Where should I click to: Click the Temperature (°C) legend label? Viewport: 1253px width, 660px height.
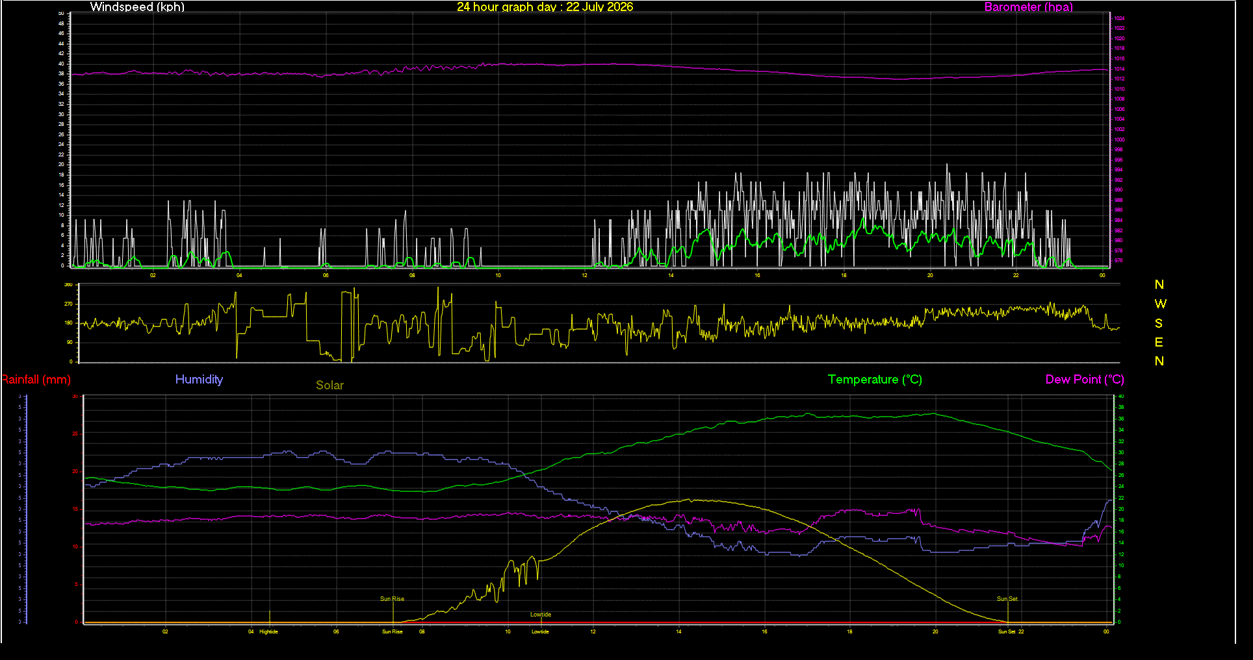875,380
